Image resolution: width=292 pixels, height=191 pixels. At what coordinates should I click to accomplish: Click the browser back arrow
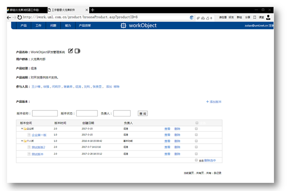point(9,18)
